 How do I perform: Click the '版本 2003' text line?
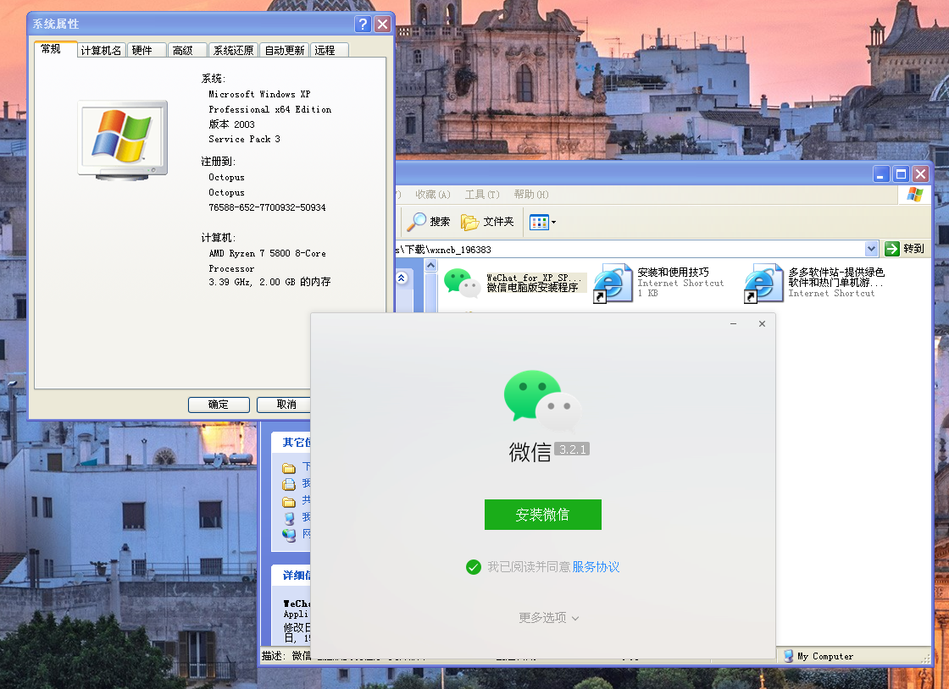232,124
